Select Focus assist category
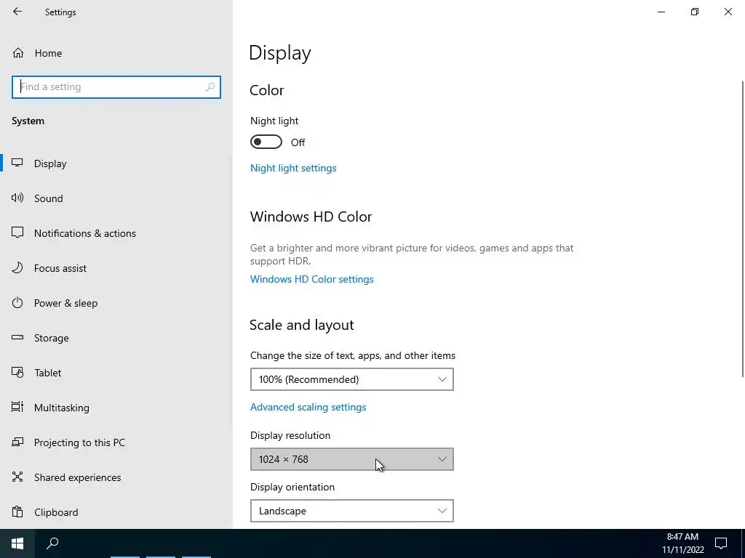745x558 pixels. (x=60, y=268)
